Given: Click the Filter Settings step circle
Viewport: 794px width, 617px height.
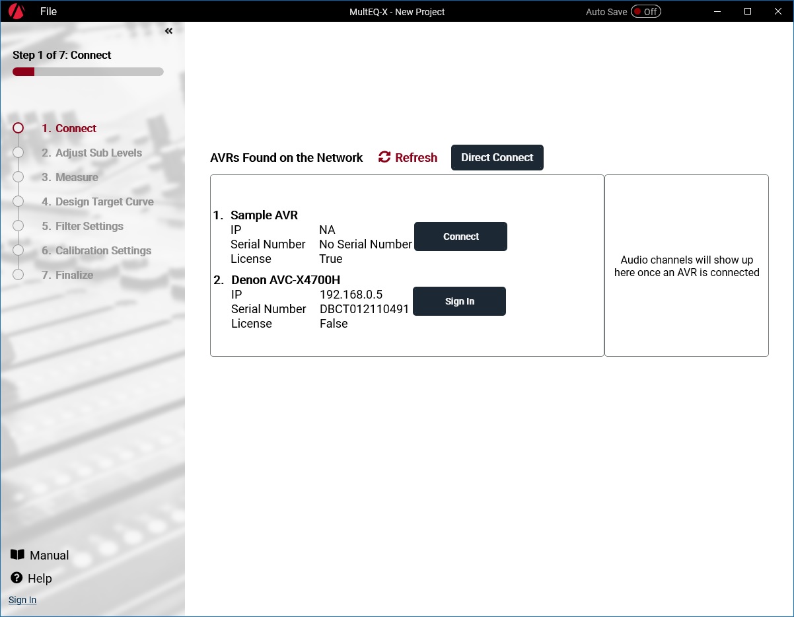Looking at the screenshot, I should click(18, 226).
